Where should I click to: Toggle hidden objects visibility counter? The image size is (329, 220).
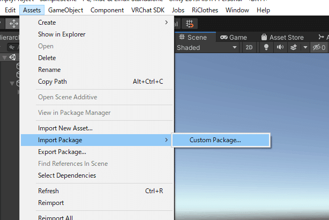pos(319,48)
